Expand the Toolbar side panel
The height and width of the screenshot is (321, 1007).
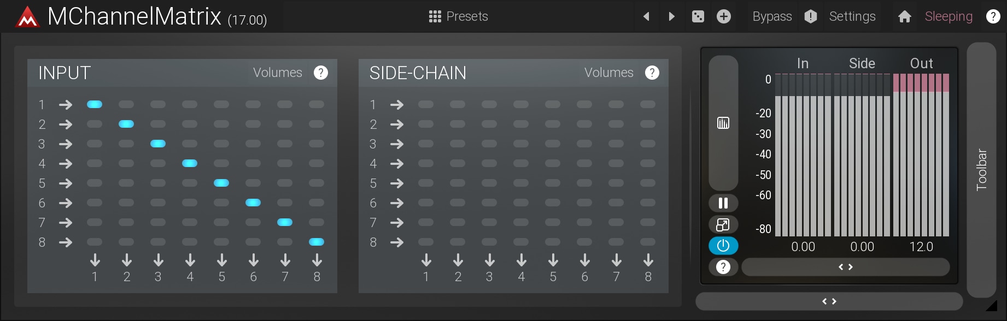(x=981, y=169)
